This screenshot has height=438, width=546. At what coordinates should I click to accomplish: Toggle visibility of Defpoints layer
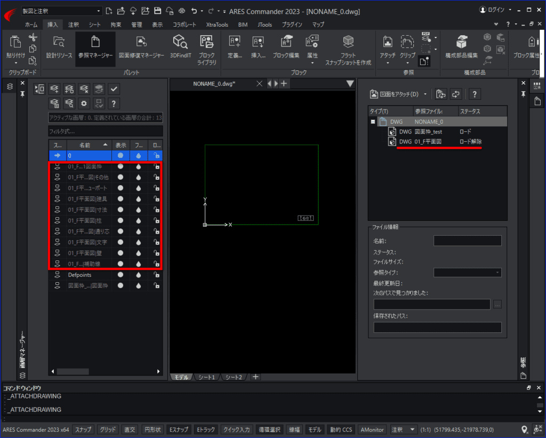coord(121,275)
